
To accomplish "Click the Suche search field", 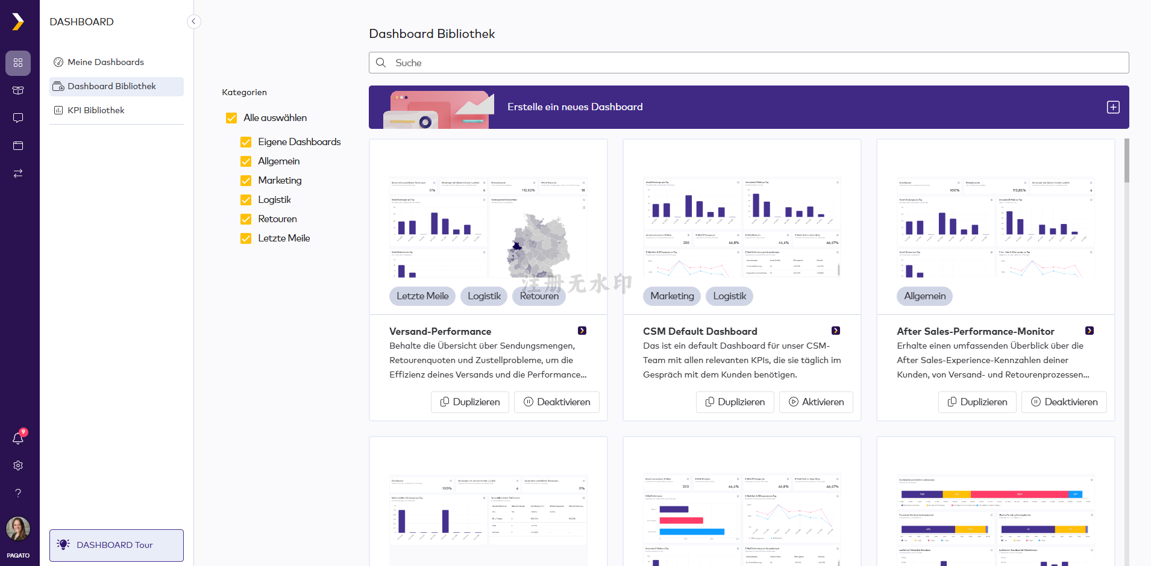I will tap(748, 63).
